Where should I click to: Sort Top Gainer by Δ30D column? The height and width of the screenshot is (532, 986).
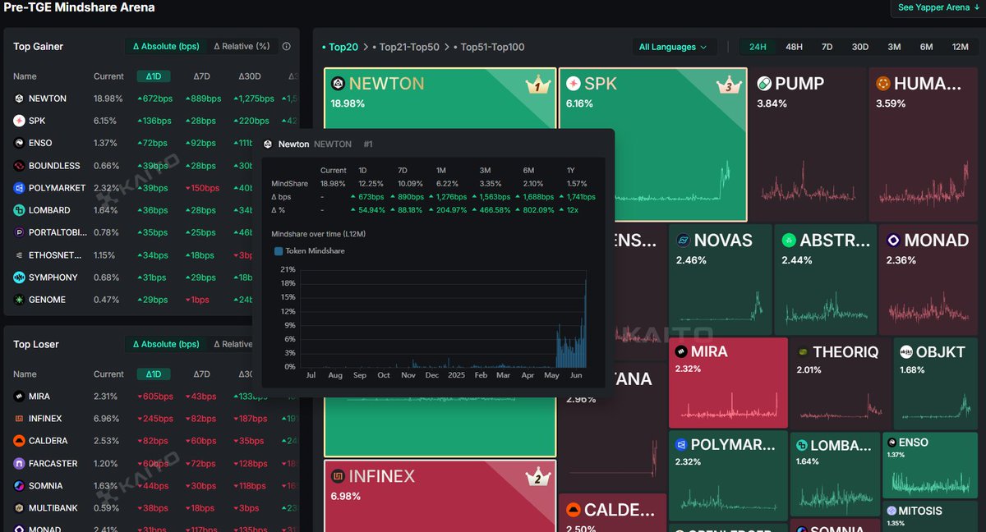[250, 76]
